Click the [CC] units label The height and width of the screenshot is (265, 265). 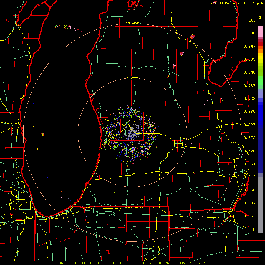(x=251, y=20)
